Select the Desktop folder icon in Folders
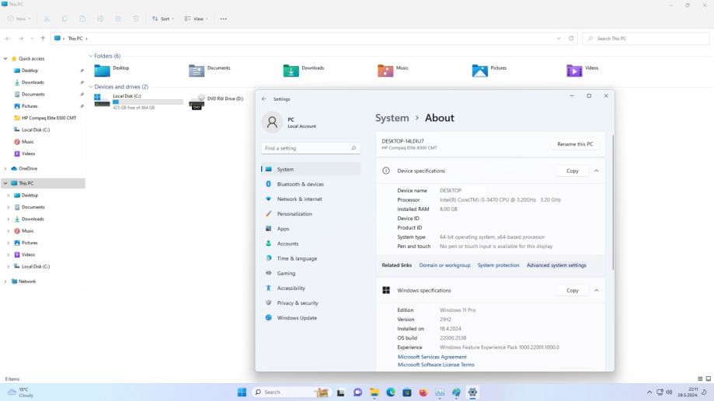The height and width of the screenshot is (401, 714). pos(102,71)
